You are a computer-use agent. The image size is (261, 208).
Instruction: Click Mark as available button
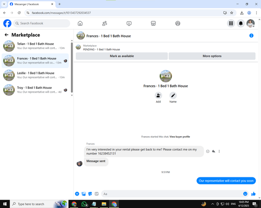point(122,56)
